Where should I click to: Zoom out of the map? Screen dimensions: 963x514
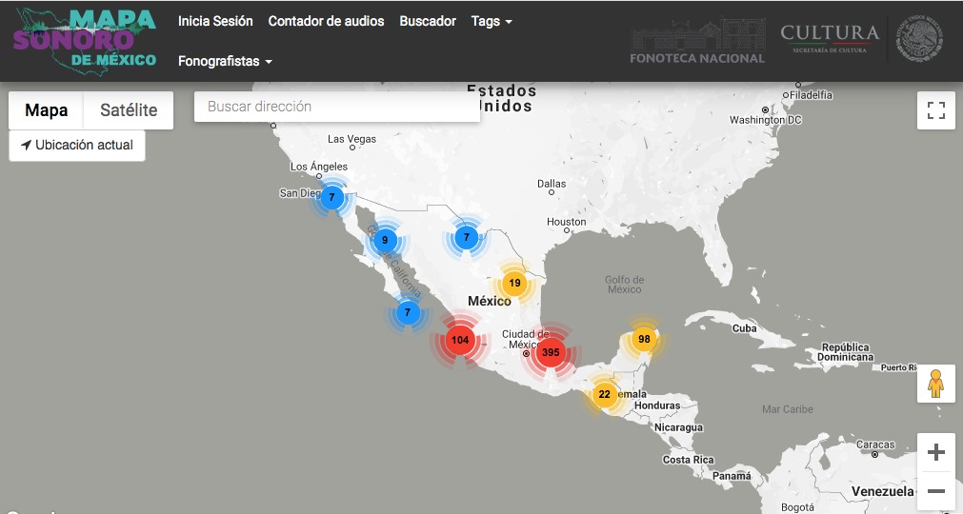pos(935,491)
